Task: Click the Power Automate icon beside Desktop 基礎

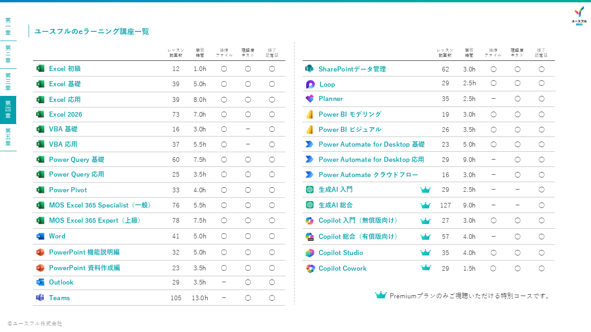Action: [309, 144]
